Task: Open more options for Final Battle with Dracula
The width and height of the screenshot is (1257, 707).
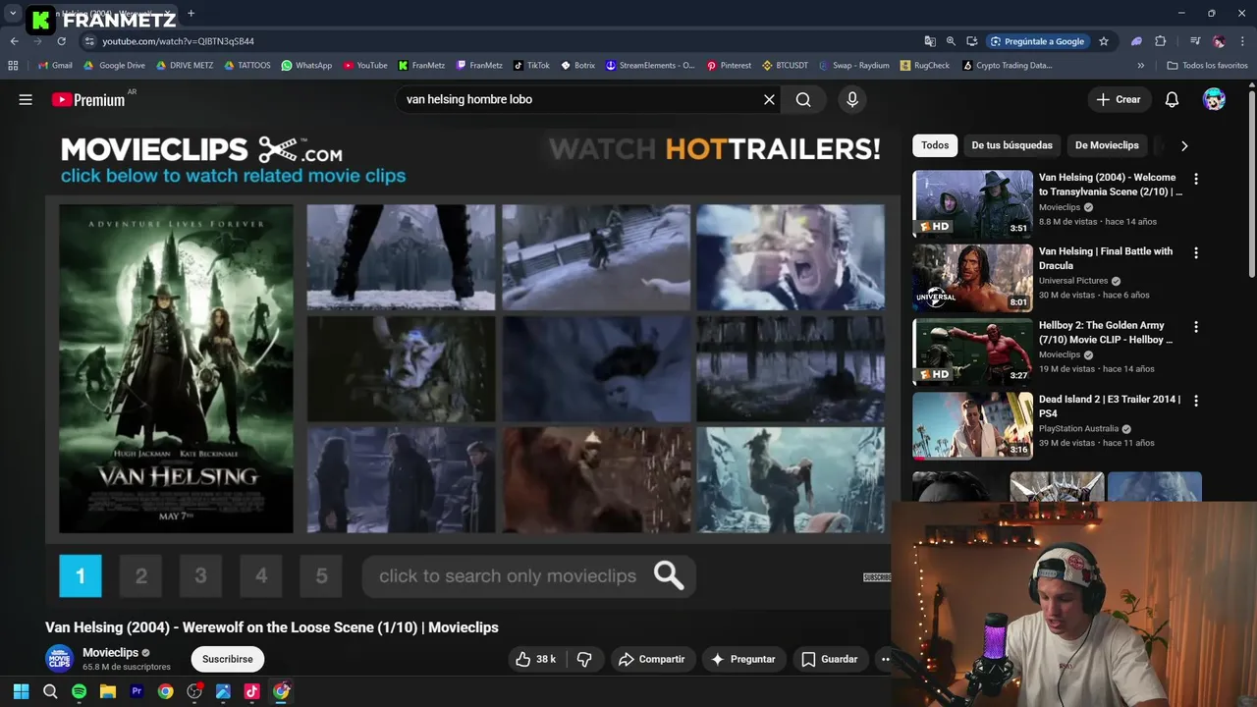Action: pyautogui.click(x=1195, y=252)
